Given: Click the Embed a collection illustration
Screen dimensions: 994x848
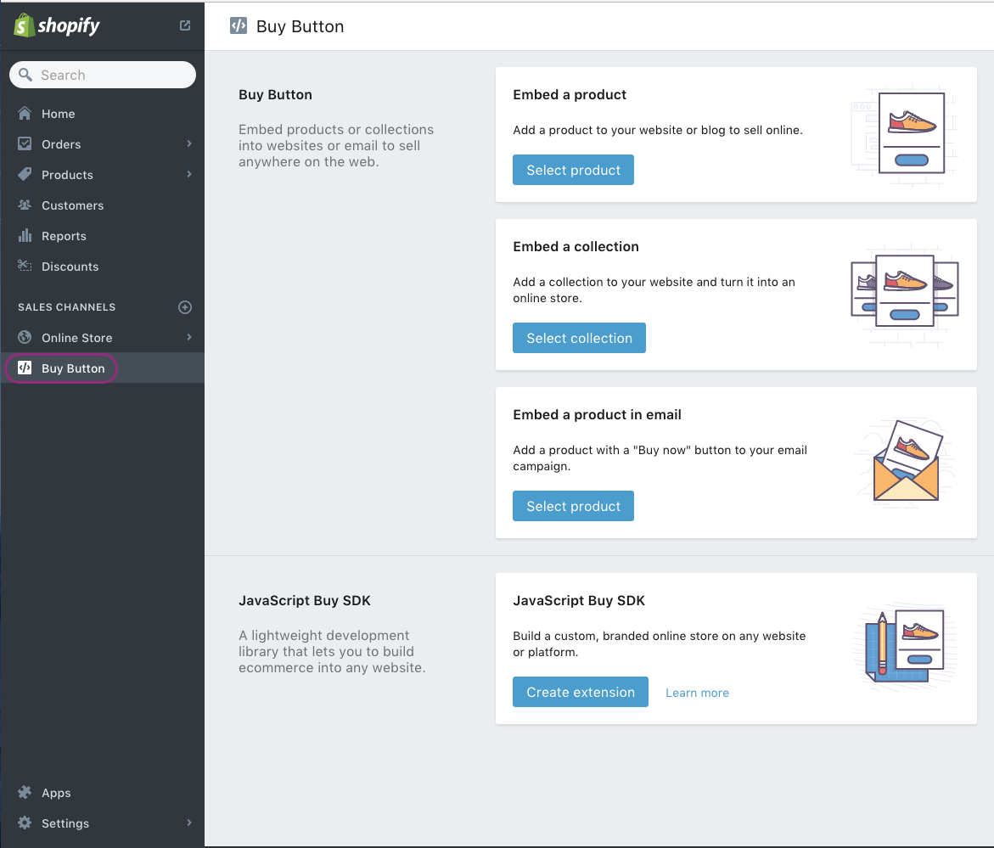Looking at the screenshot, I should (905, 294).
